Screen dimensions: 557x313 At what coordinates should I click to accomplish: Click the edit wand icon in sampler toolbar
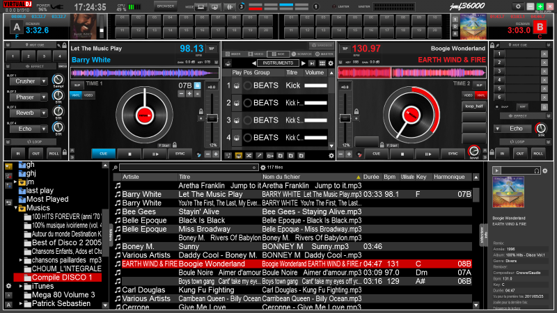[x=259, y=155]
